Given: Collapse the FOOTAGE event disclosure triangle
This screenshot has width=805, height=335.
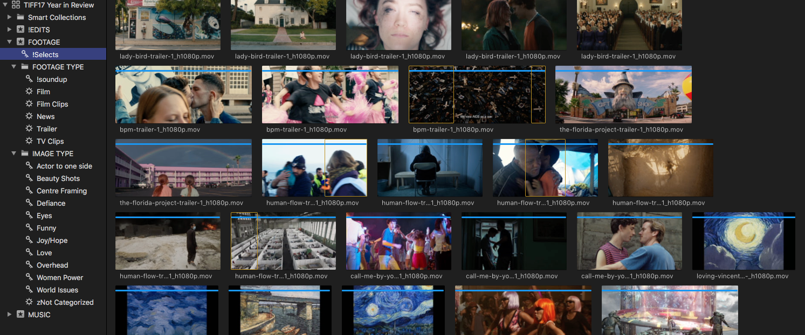Looking at the screenshot, I should pyautogui.click(x=9, y=42).
